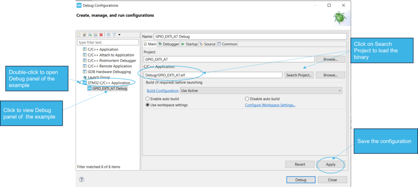Viewport: 418px width, 187px height.
Task: Switch to the Startup tab
Action: point(189,44)
